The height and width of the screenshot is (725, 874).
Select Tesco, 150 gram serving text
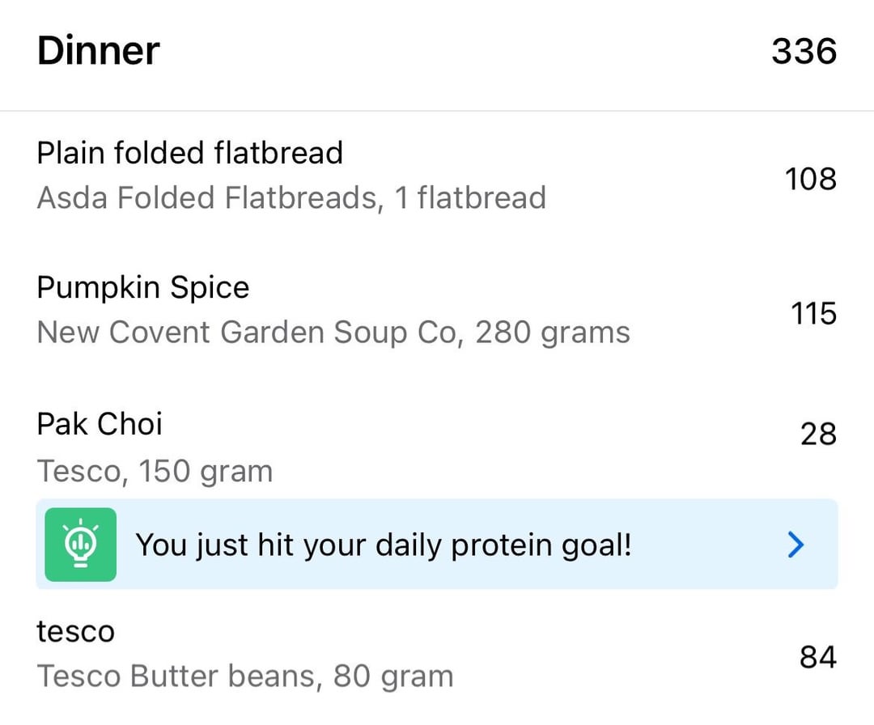[155, 472]
